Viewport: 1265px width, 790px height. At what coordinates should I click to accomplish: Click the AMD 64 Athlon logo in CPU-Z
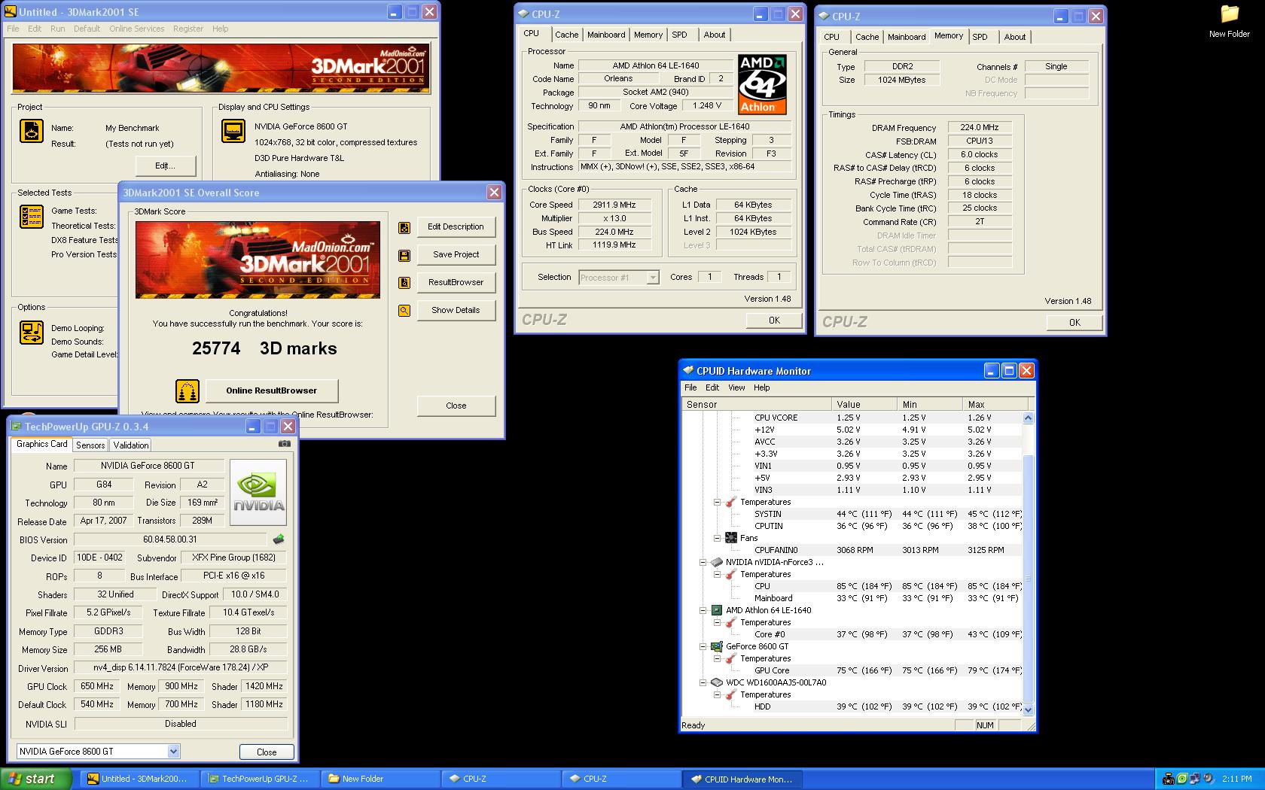click(x=762, y=84)
